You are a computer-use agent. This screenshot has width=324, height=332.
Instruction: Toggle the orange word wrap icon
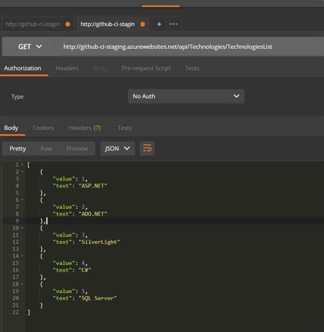click(x=147, y=148)
